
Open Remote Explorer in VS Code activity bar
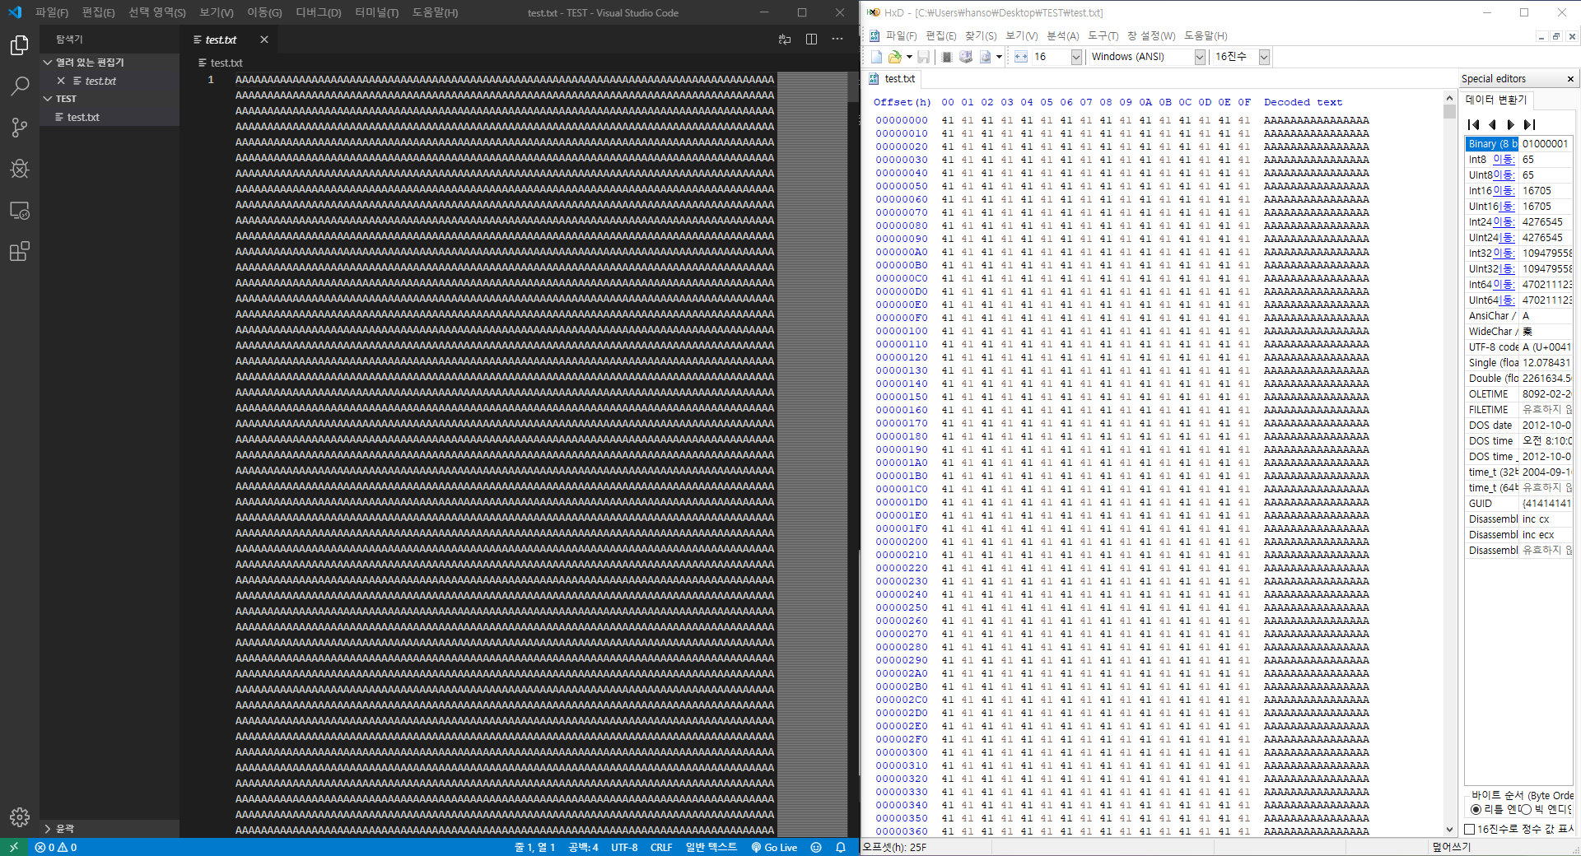pos(20,211)
